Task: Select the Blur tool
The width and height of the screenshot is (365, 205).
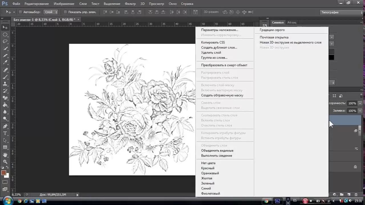Action: 5,112
